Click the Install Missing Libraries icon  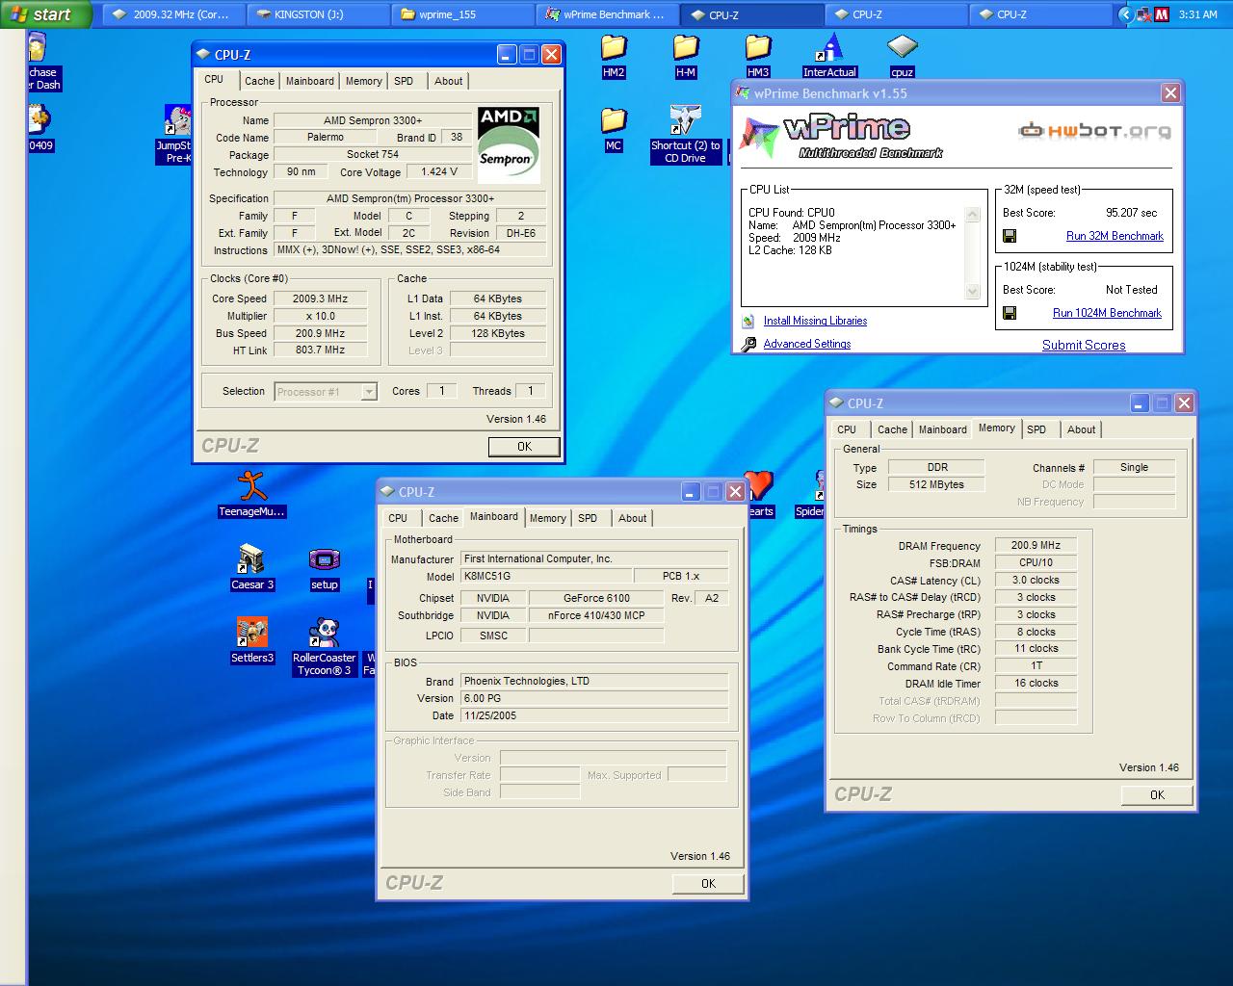[748, 322]
